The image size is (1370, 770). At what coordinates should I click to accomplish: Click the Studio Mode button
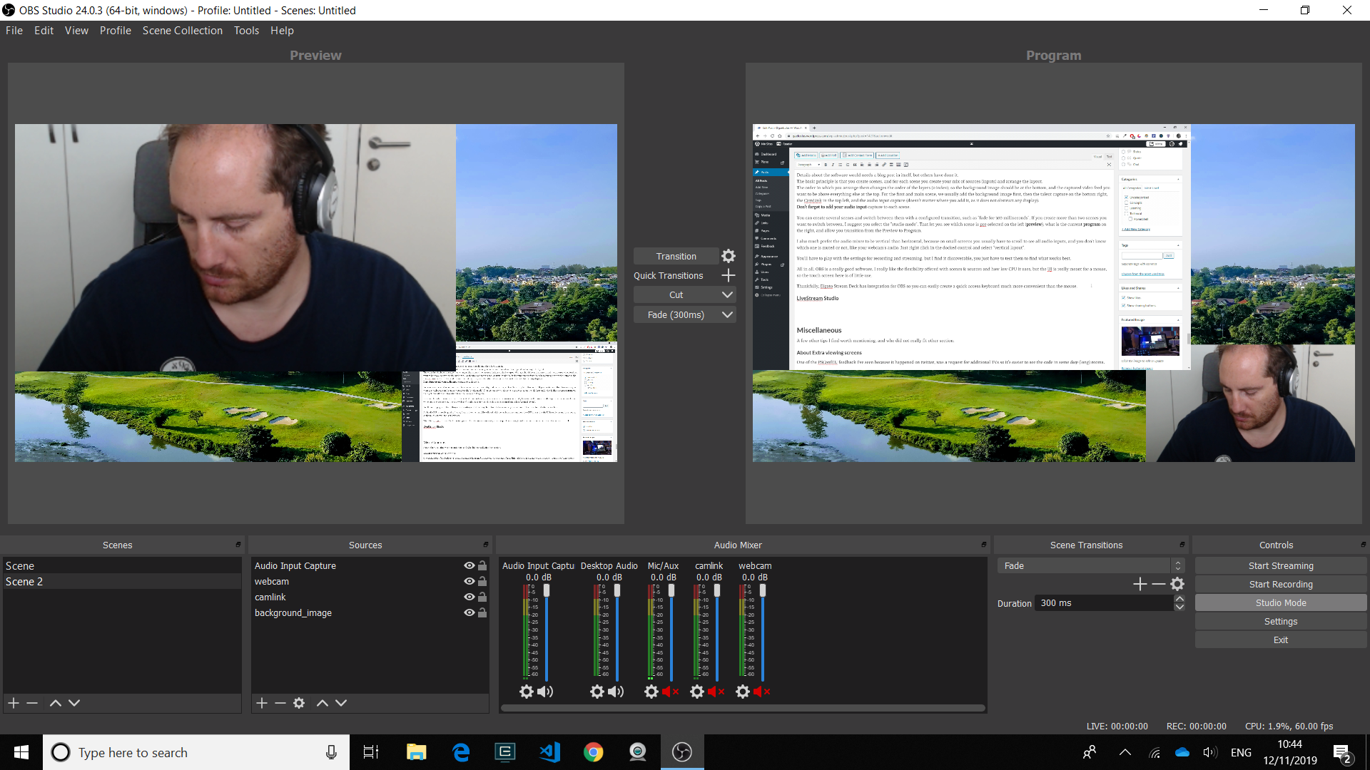coord(1280,602)
